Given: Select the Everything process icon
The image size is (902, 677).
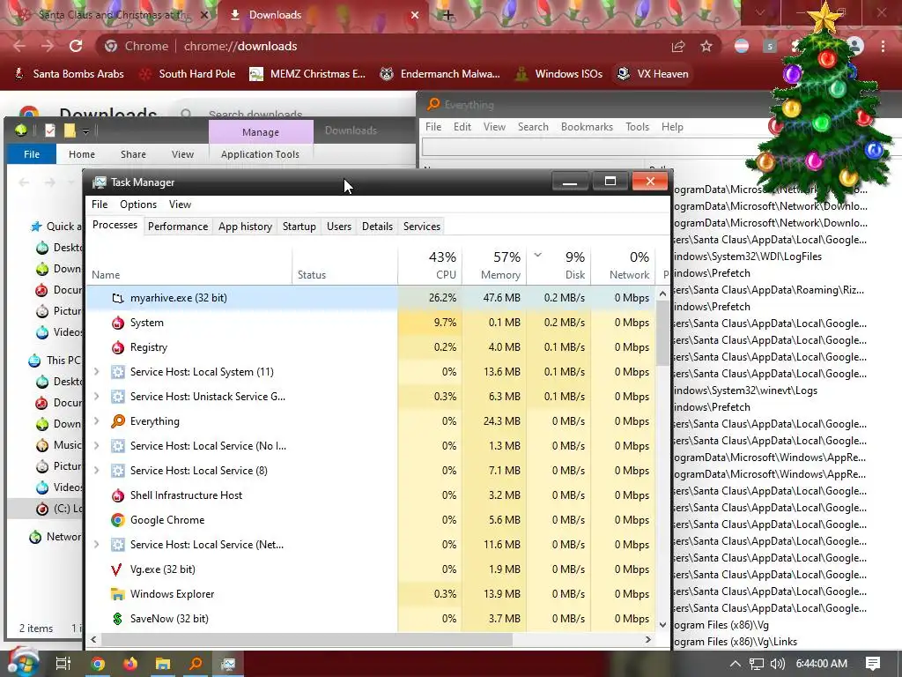Looking at the screenshot, I should point(118,421).
